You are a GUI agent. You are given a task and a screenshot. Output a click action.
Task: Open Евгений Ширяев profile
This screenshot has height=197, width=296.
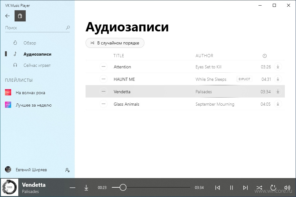pos(31,170)
